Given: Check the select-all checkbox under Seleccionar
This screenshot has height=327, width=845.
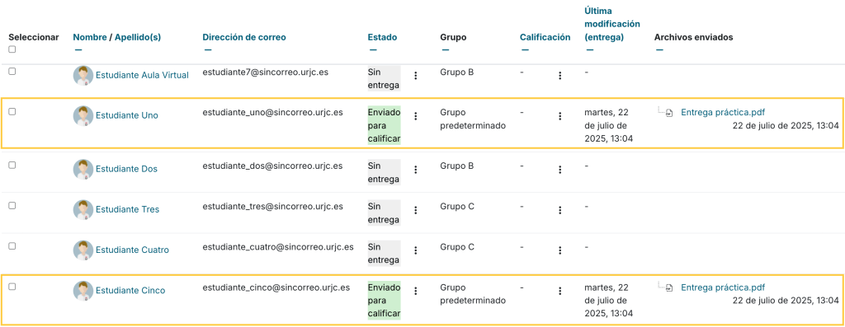Looking at the screenshot, I should 12,49.
